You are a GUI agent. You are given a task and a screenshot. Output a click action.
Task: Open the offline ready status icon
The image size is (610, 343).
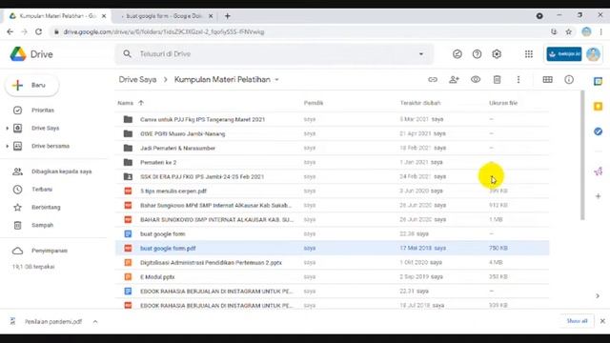[x=457, y=54]
